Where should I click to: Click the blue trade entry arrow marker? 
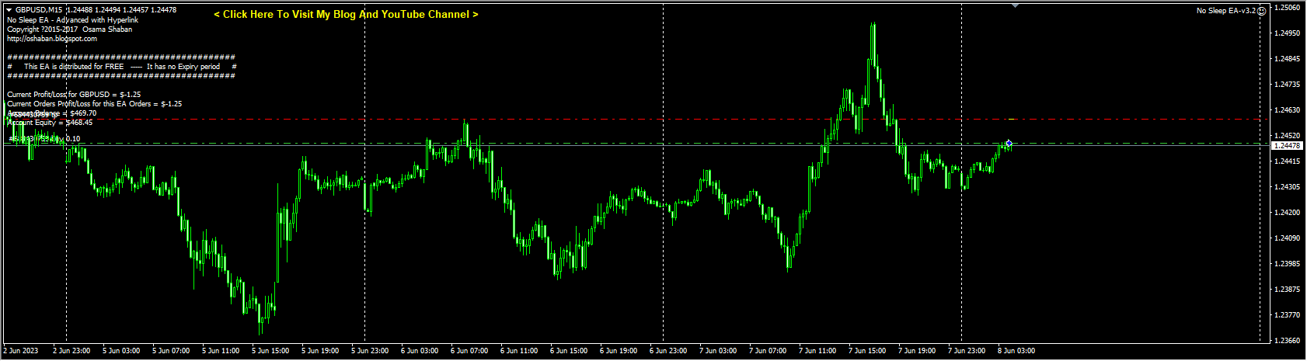(1009, 143)
